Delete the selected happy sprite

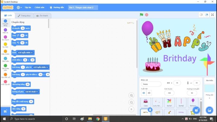click(150, 110)
